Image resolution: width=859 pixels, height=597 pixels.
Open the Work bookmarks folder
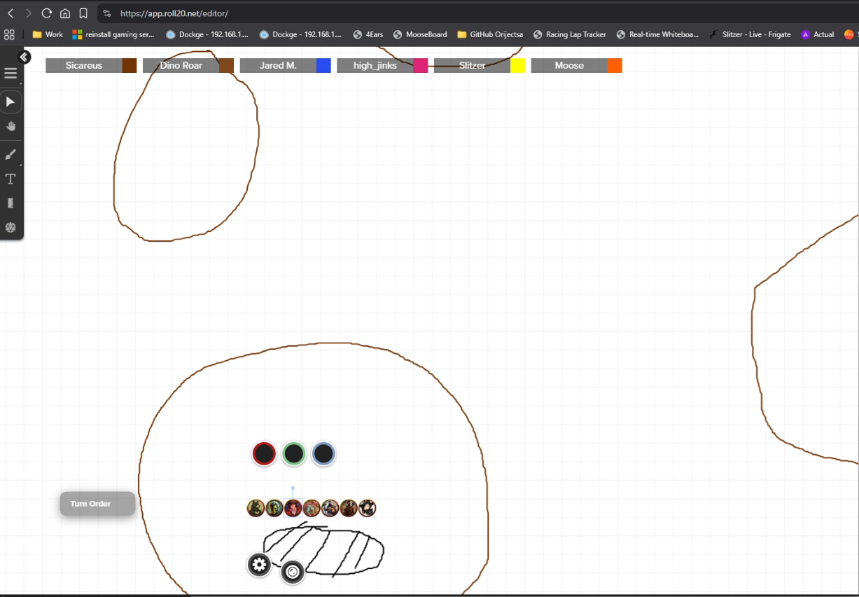[48, 34]
